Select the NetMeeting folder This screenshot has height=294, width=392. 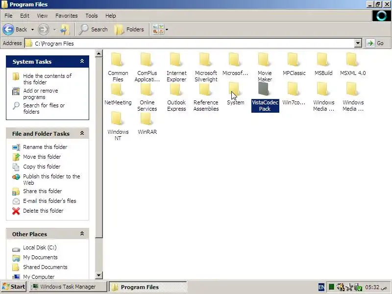[118, 94]
